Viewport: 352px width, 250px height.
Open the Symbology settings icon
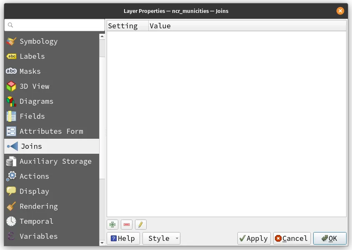[x=12, y=41]
